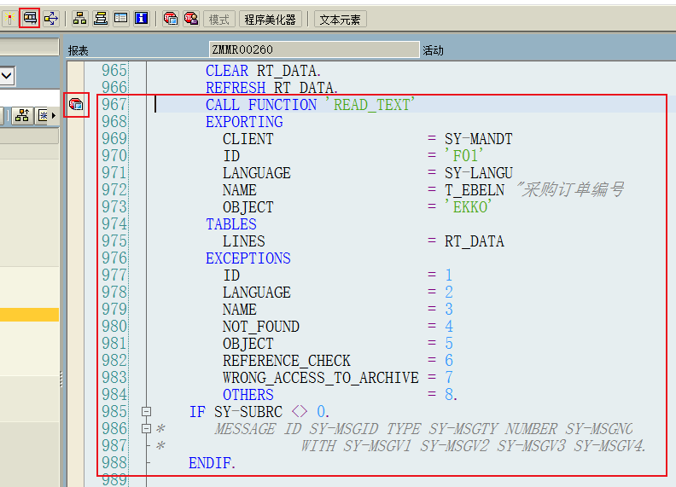The width and height of the screenshot is (676, 487).
Task: Click the 'F01' literal on line 970
Action: click(x=463, y=156)
